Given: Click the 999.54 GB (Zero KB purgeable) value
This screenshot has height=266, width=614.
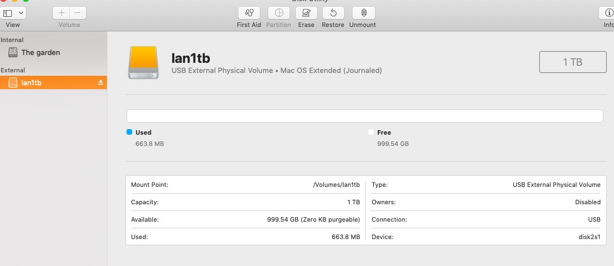Looking at the screenshot, I should point(313,219).
